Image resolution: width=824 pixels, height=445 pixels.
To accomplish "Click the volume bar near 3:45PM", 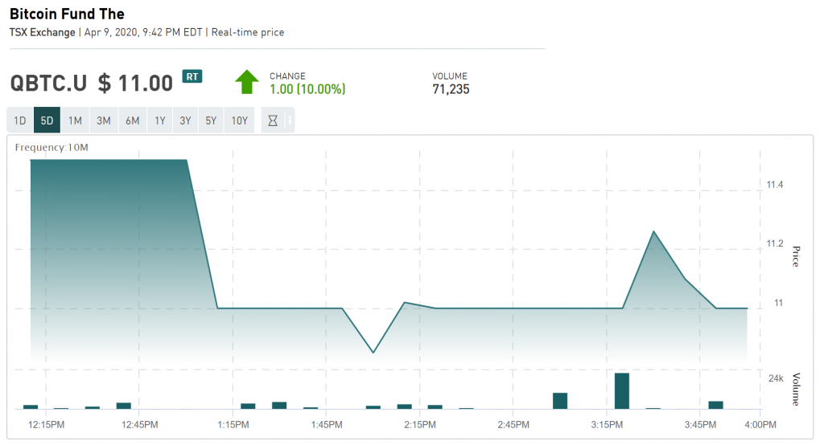I will coord(715,405).
